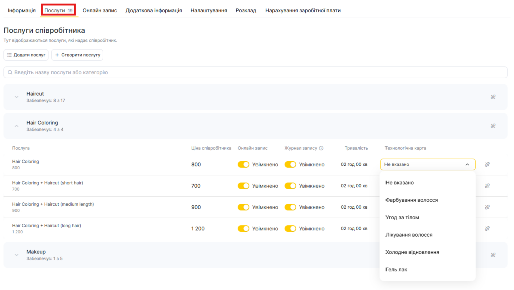
Task: Expand the Haircut category
Action: (x=16, y=97)
